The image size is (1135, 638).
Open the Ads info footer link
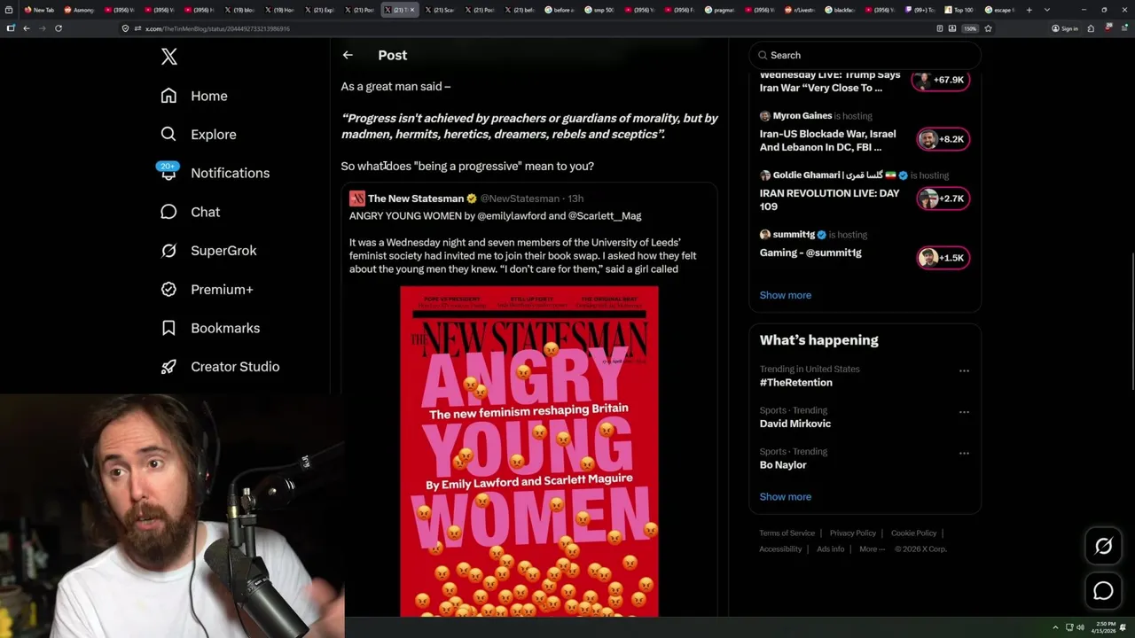830,549
